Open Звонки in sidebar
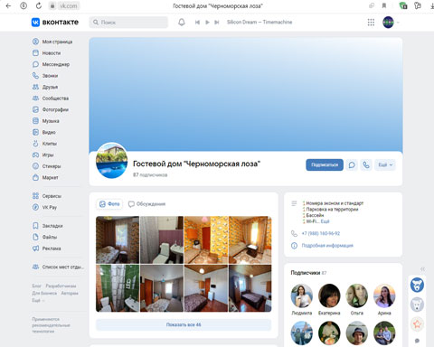The height and width of the screenshot is (347, 434). pyautogui.click(x=45, y=76)
